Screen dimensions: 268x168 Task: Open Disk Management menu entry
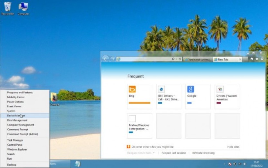click(x=25, y=120)
